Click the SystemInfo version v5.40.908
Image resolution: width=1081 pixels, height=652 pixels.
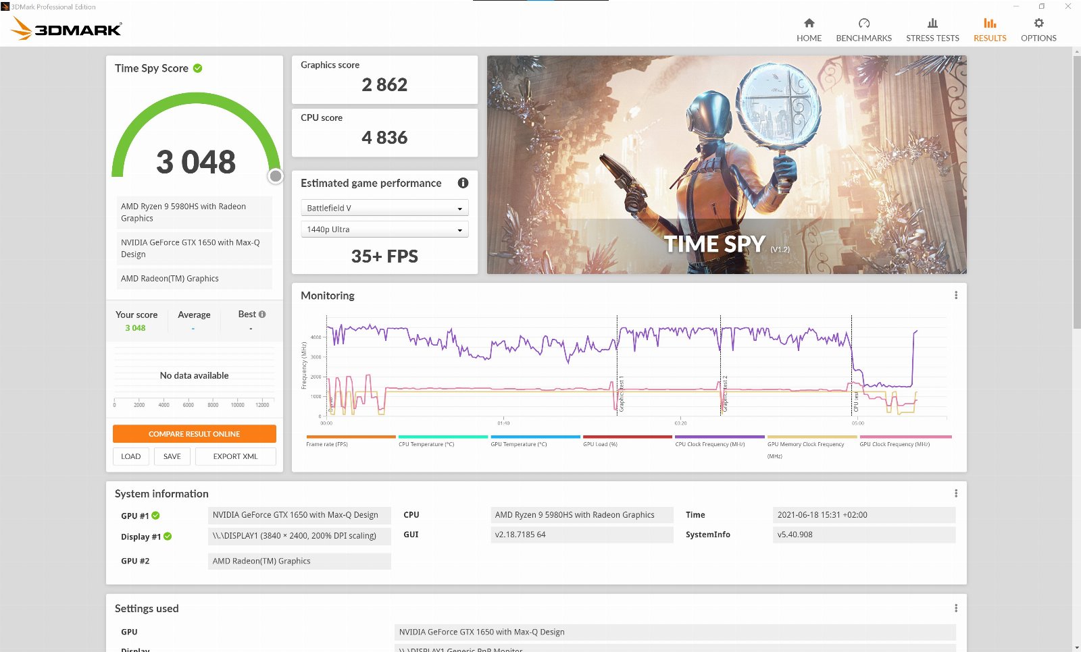[864, 535]
